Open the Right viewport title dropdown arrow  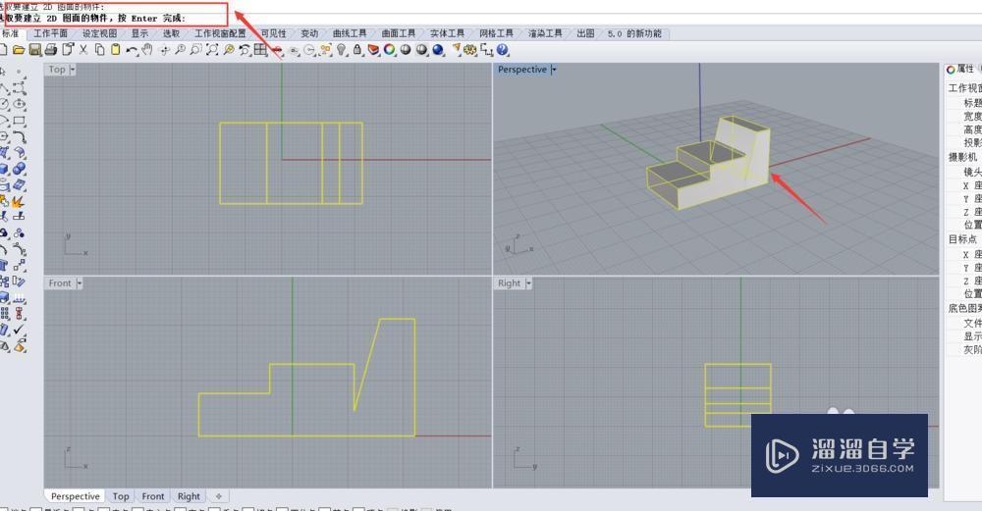pos(529,283)
